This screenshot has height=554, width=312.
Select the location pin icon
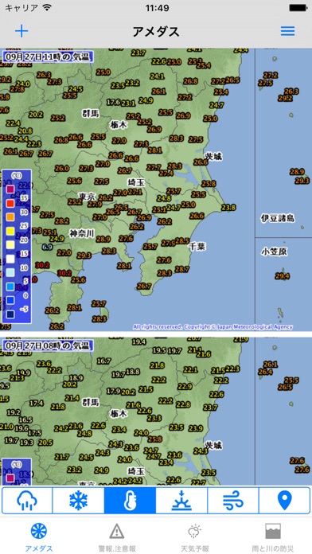pos(284,501)
